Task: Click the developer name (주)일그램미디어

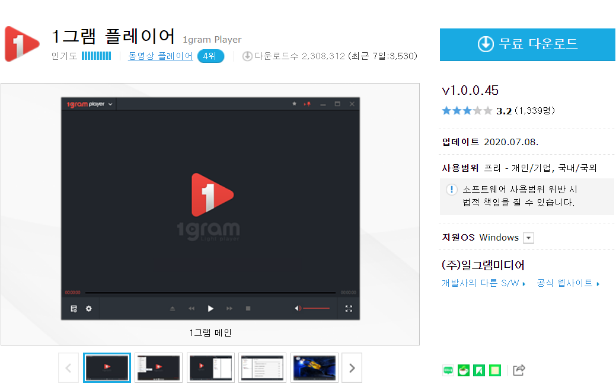Action: point(483,265)
